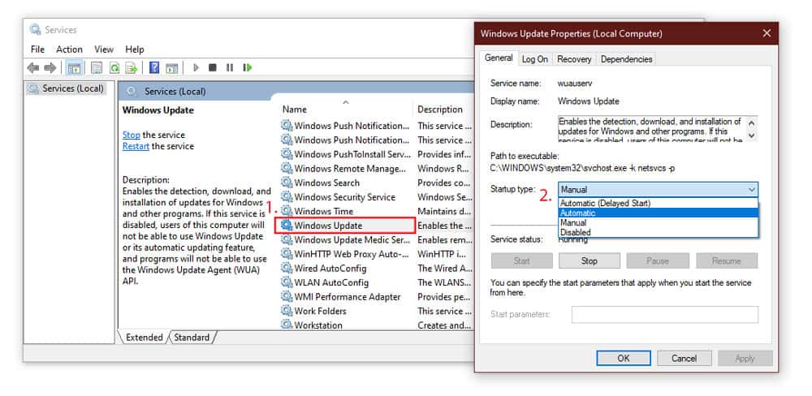Select Services (Local) in the console tree
This screenshot has width=812, height=396.
point(72,88)
